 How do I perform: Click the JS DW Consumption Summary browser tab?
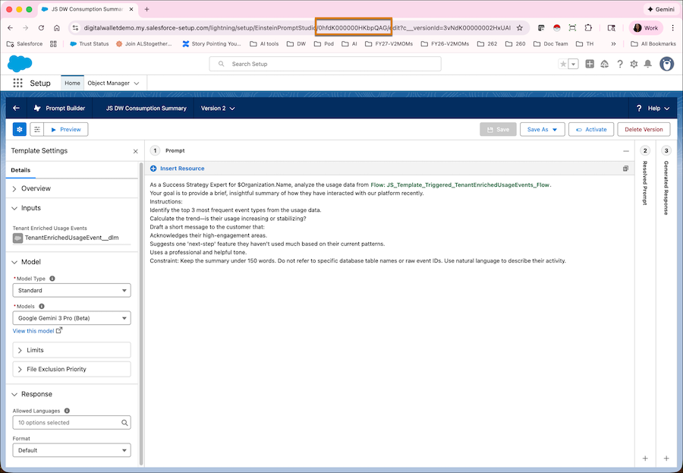(87, 9)
